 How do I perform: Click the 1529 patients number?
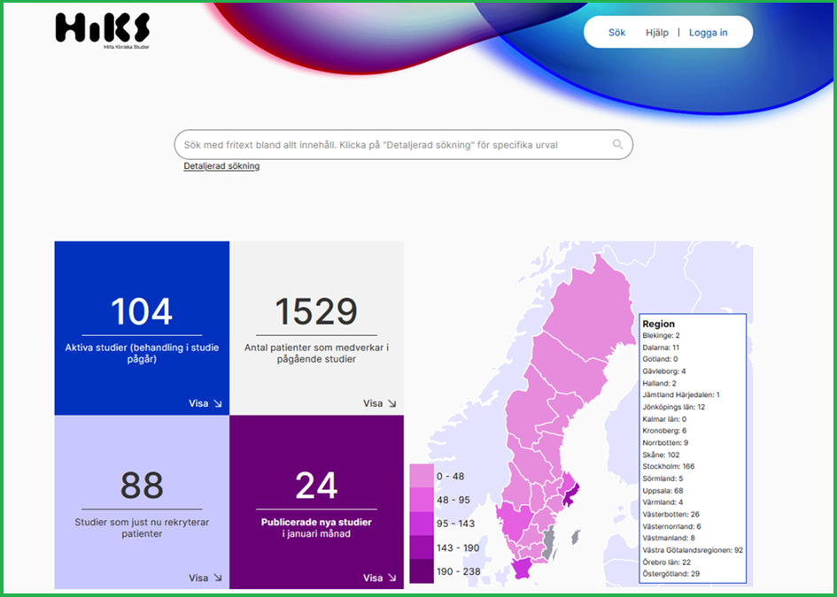(316, 312)
